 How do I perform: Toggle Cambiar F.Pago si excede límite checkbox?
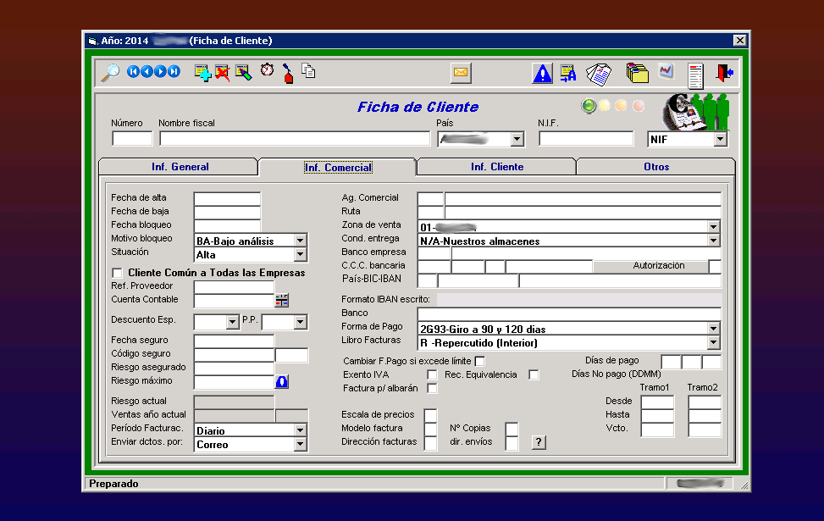point(479,361)
